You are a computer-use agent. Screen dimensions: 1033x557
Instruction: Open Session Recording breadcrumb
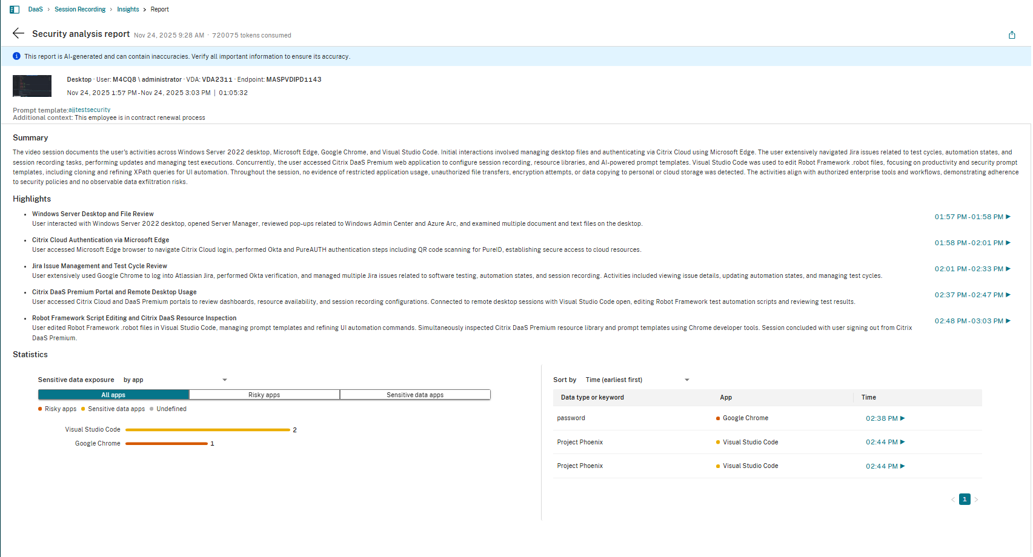coord(80,10)
